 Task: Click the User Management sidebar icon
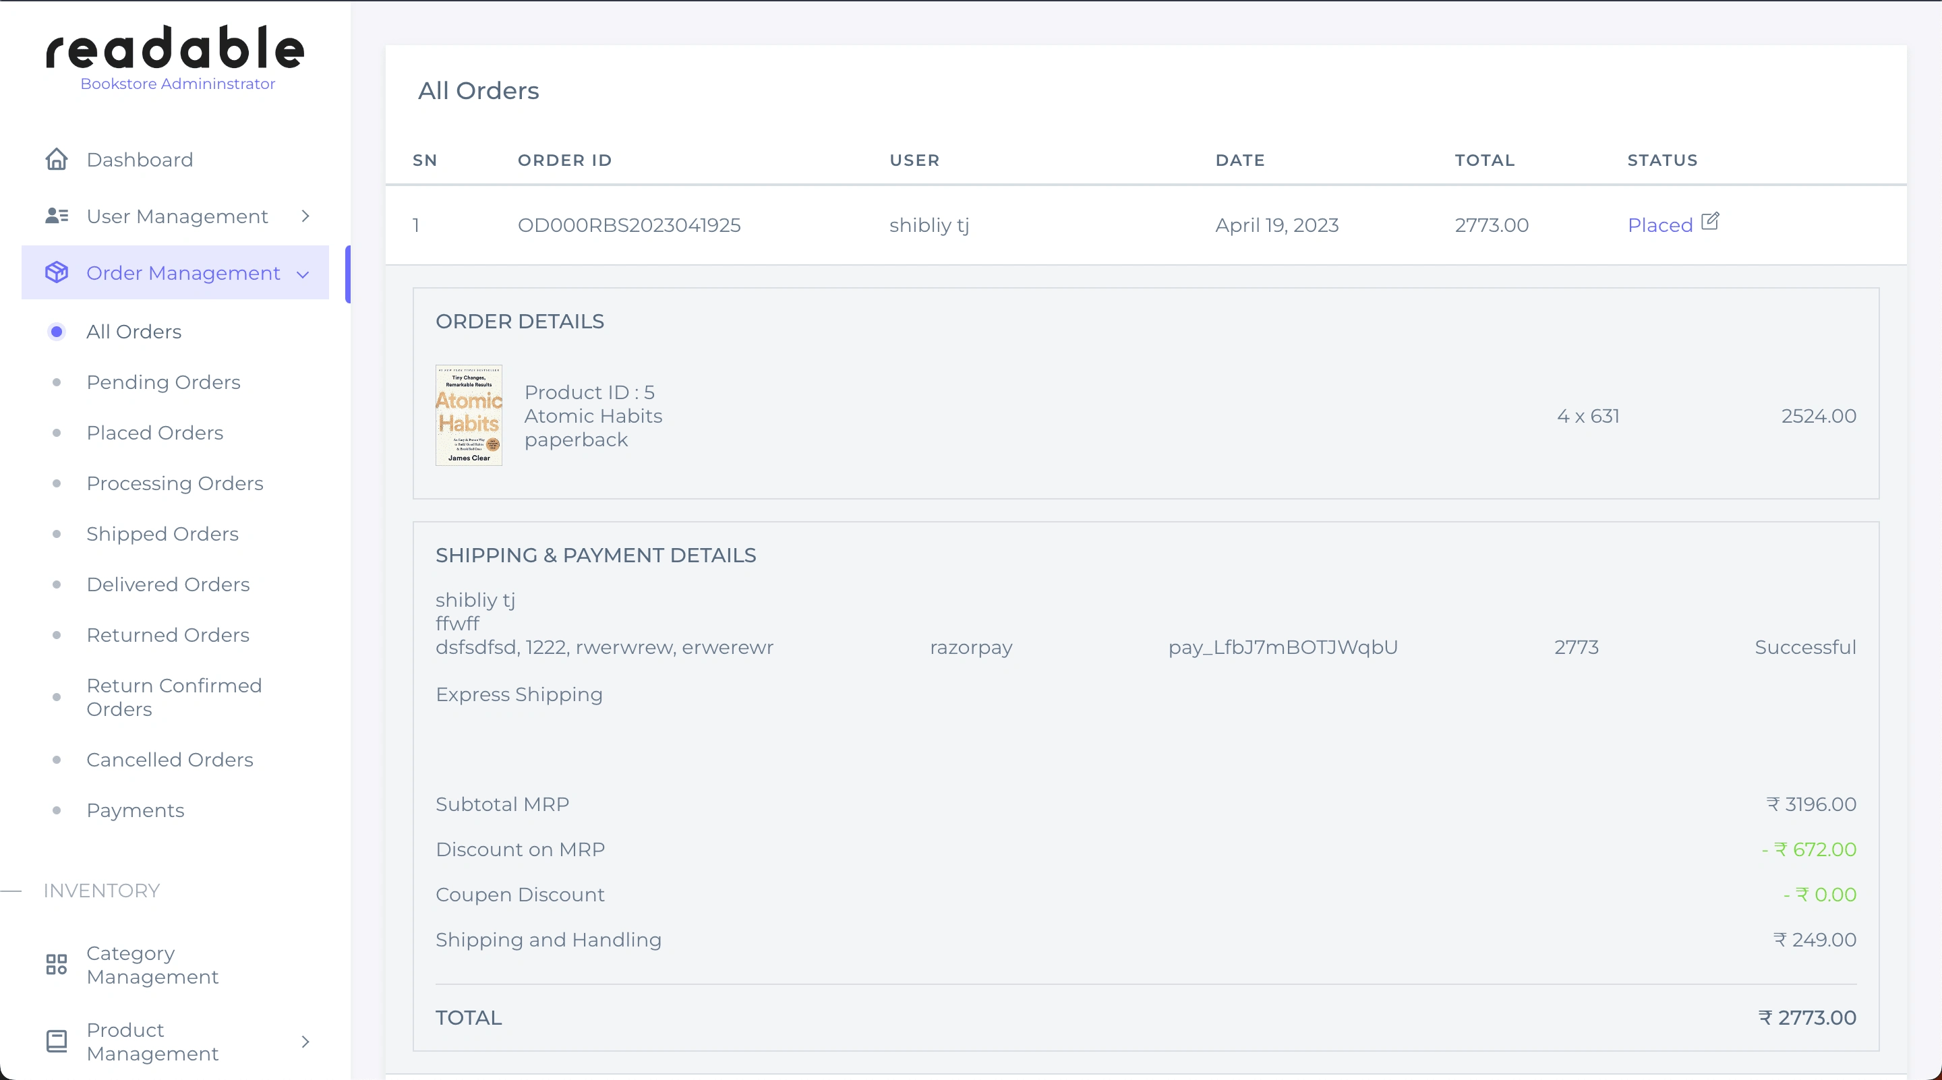click(56, 216)
